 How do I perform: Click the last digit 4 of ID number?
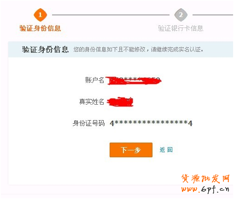tap(190, 123)
